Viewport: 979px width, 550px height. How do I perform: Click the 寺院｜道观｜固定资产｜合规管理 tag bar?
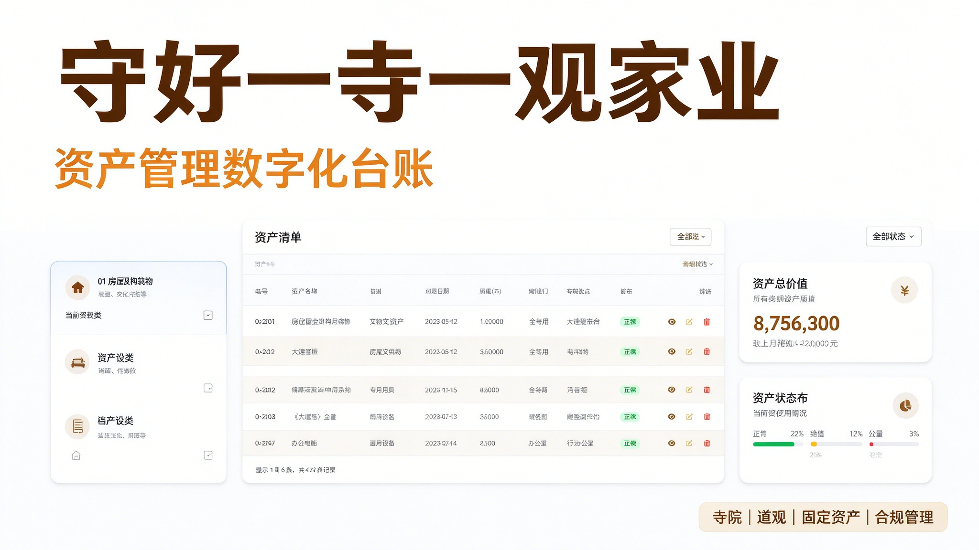click(x=823, y=517)
